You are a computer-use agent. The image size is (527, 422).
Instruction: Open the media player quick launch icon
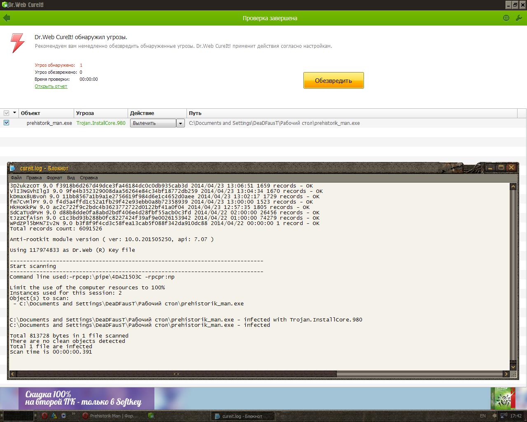click(63, 416)
